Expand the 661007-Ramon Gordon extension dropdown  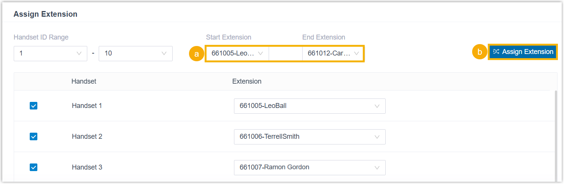(x=309, y=168)
